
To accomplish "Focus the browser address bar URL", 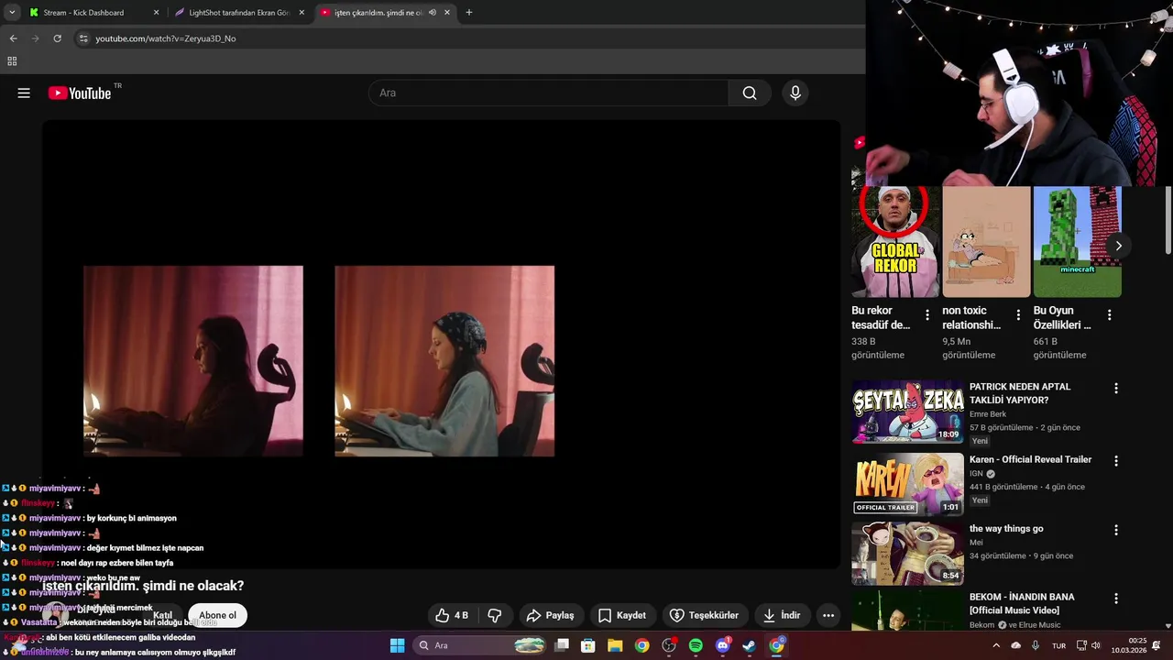I will point(166,38).
